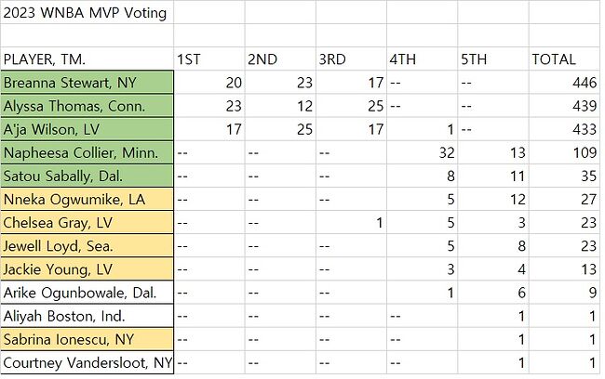Image resolution: width=605 pixels, height=379 pixels.
Task: Select the A'ja Wilson, LV cell
Action: [x=87, y=129]
